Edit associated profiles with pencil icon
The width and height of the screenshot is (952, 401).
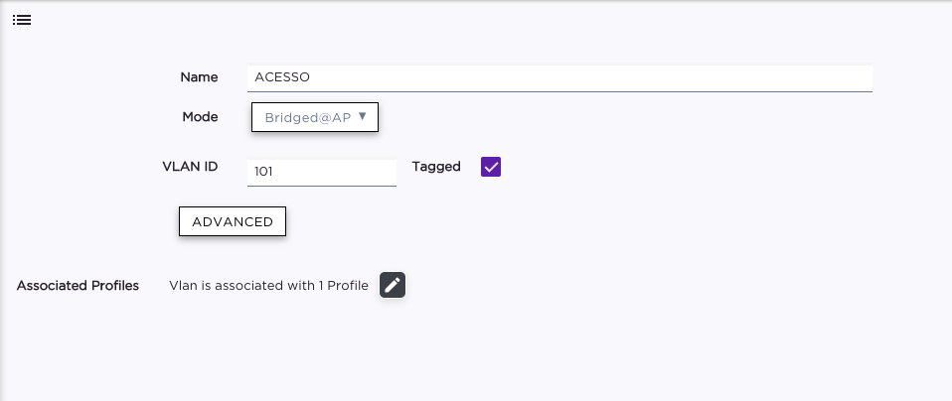click(x=393, y=286)
